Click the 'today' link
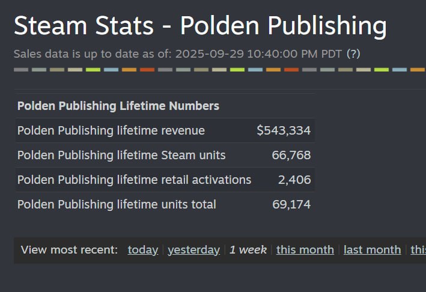Image resolution: width=426 pixels, height=292 pixels. pyautogui.click(x=143, y=250)
